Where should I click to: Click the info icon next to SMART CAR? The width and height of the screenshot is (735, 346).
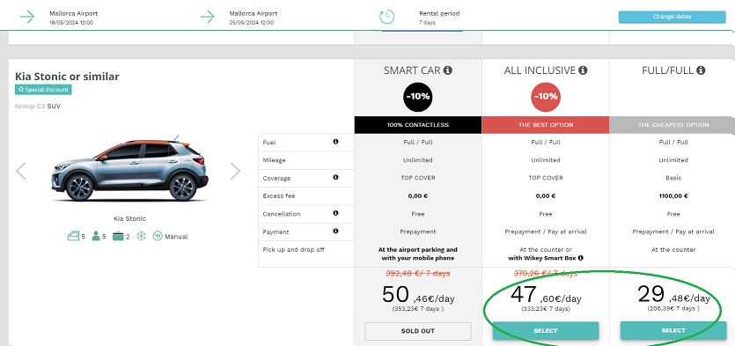448,70
